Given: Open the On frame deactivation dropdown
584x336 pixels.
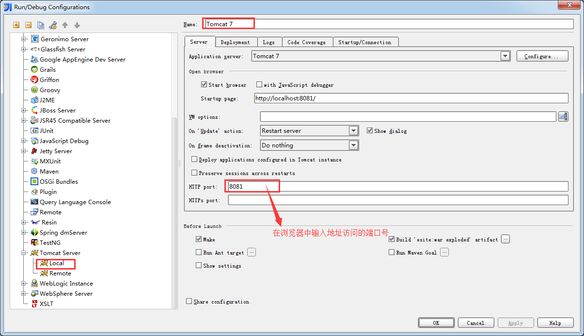Looking at the screenshot, I should coord(354,145).
